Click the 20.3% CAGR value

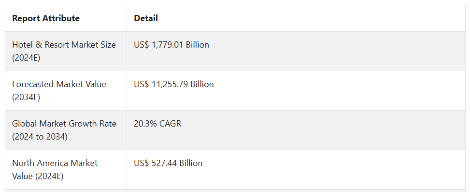tap(157, 124)
